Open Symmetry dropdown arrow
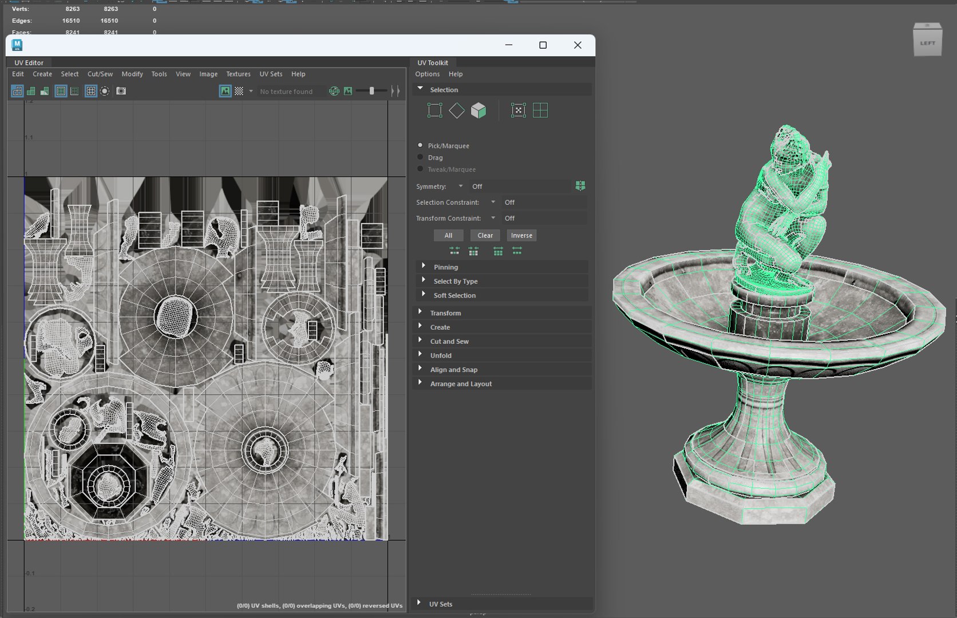 [461, 186]
